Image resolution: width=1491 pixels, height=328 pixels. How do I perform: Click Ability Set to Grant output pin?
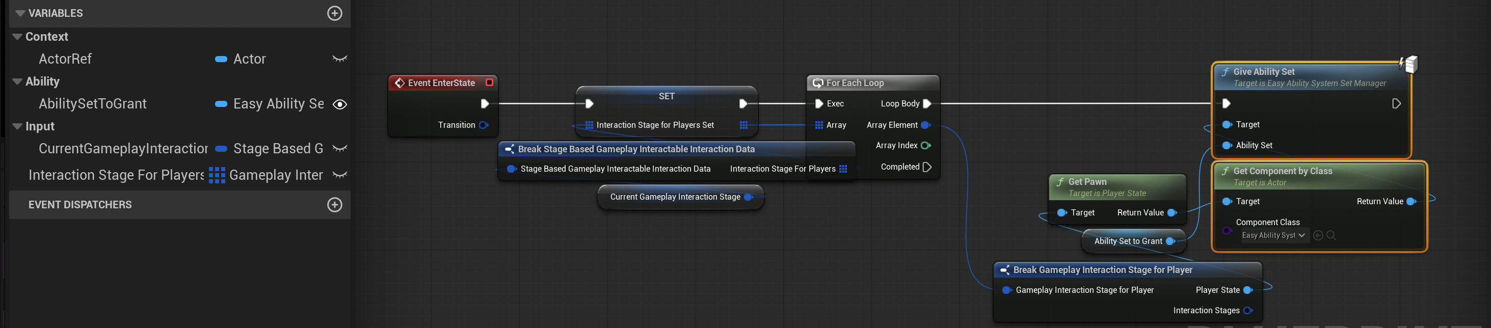coord(1170,241)
